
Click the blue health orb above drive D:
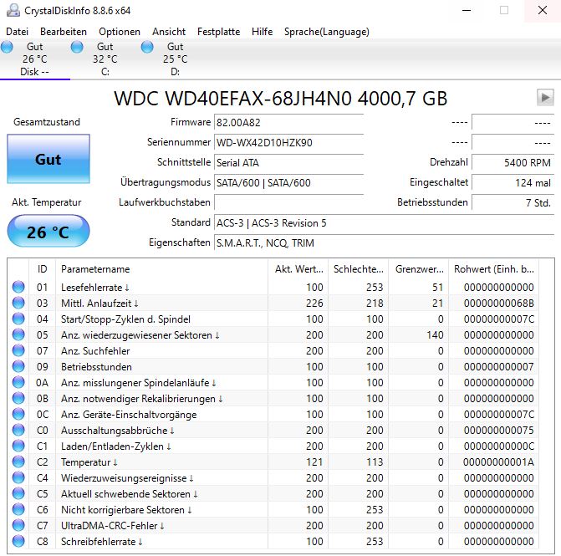(147, 47)
